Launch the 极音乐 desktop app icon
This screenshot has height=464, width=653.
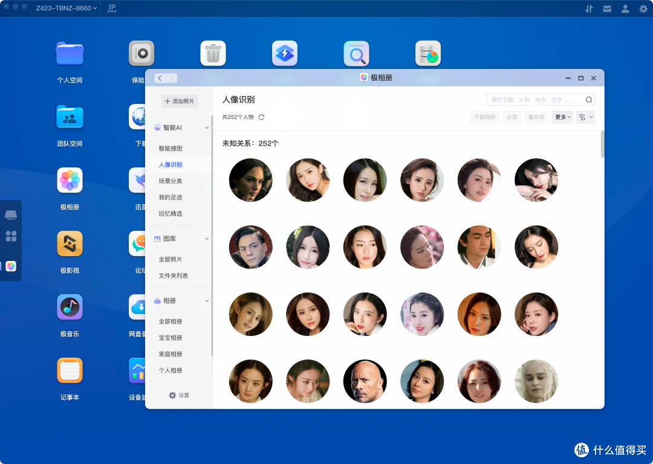[70, 307]
